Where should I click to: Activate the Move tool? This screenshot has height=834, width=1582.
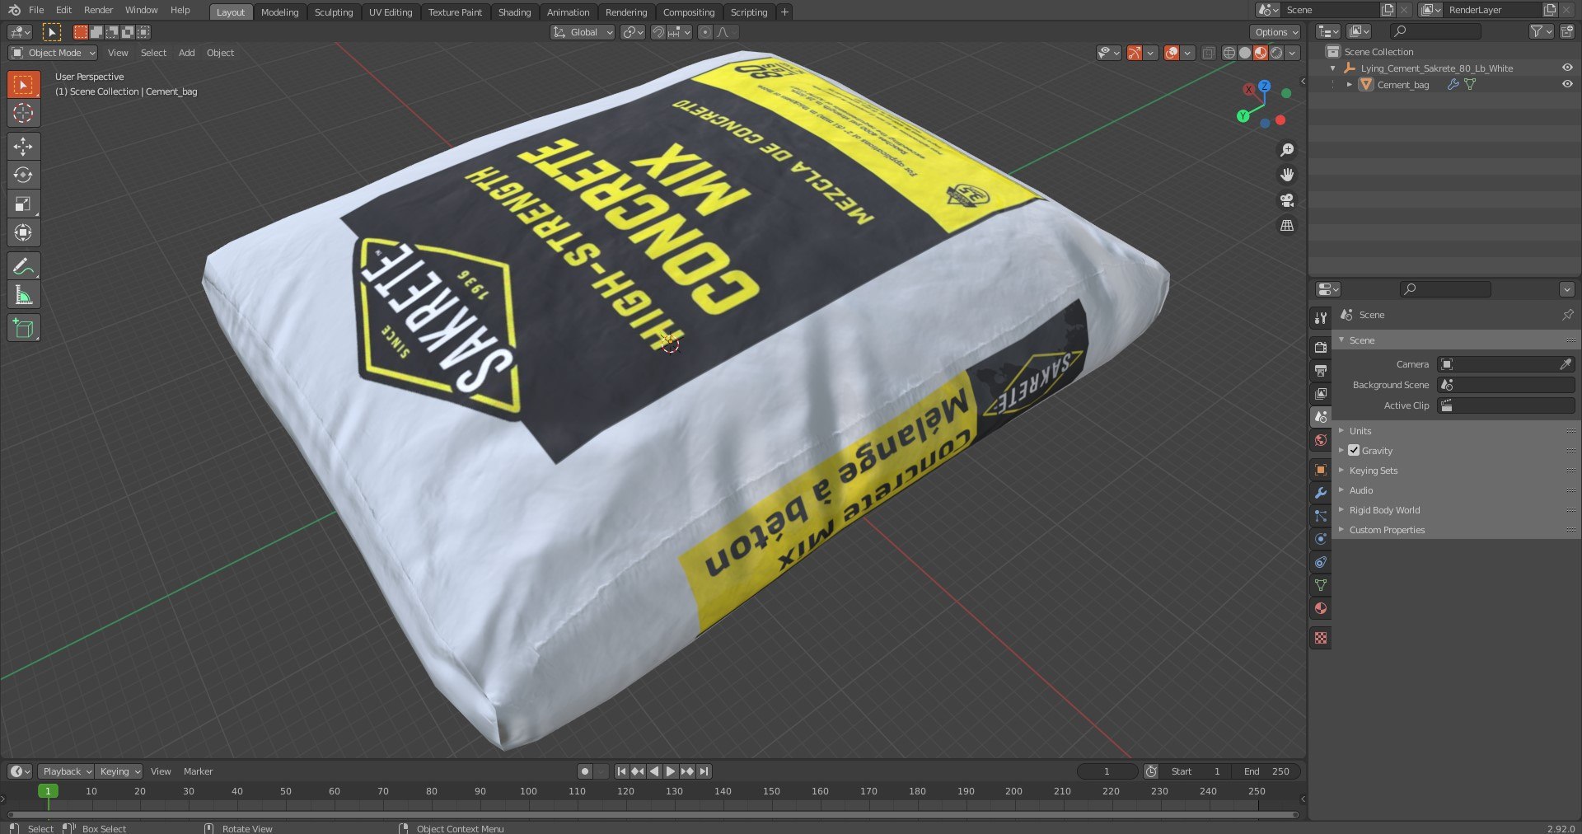23,147
